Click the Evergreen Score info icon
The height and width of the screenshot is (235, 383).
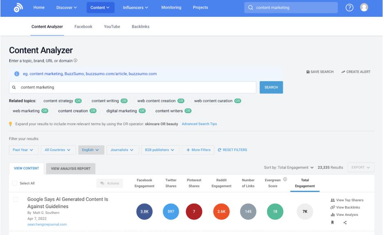[x=285, y=180]
